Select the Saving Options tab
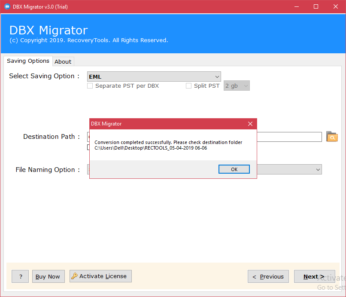Screen dimensions: 346x297 [28, 61]
